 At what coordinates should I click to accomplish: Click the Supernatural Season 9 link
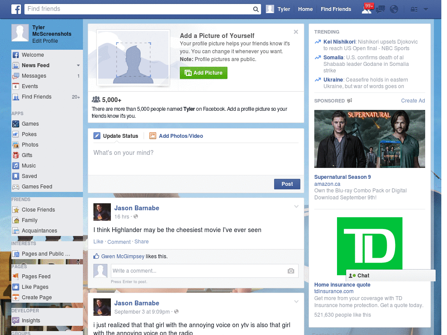pyautogui.click(x=342, y=177)
